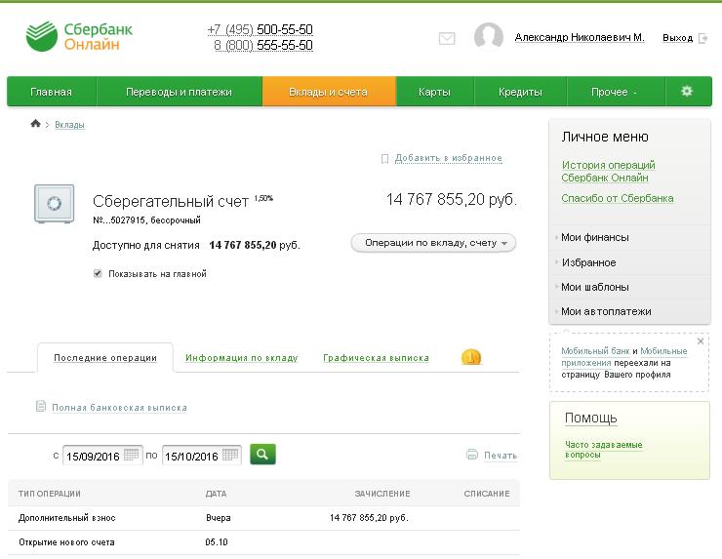Close the mobile bank notice
The width and height of the screenshot is (722, 559).
700,341
